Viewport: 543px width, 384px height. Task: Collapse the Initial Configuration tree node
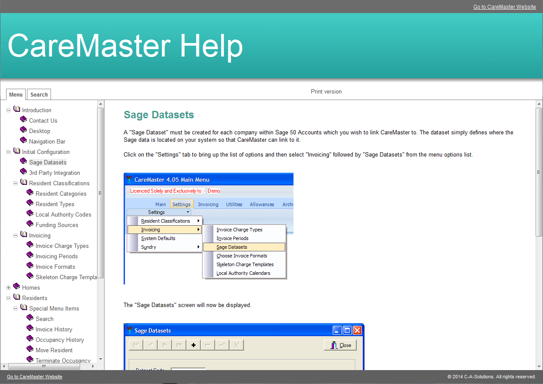point(8,152)
